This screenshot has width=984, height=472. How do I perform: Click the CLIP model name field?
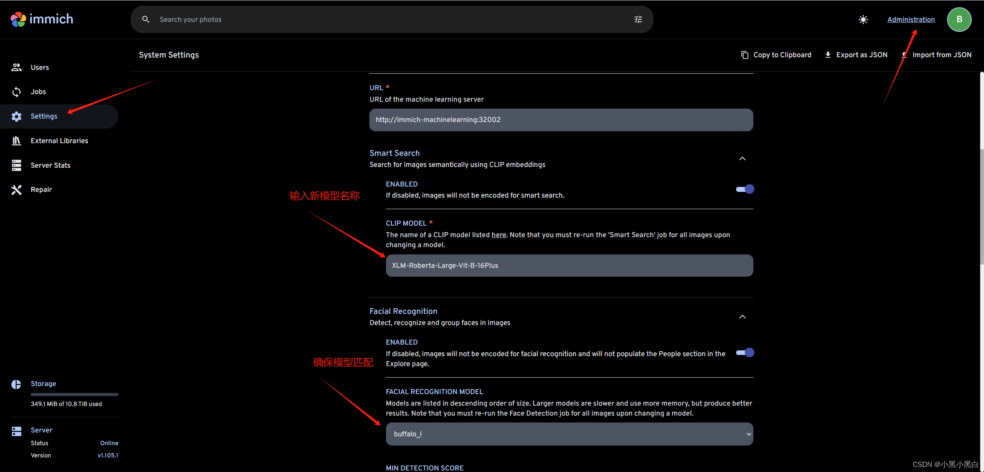point(569,266)
